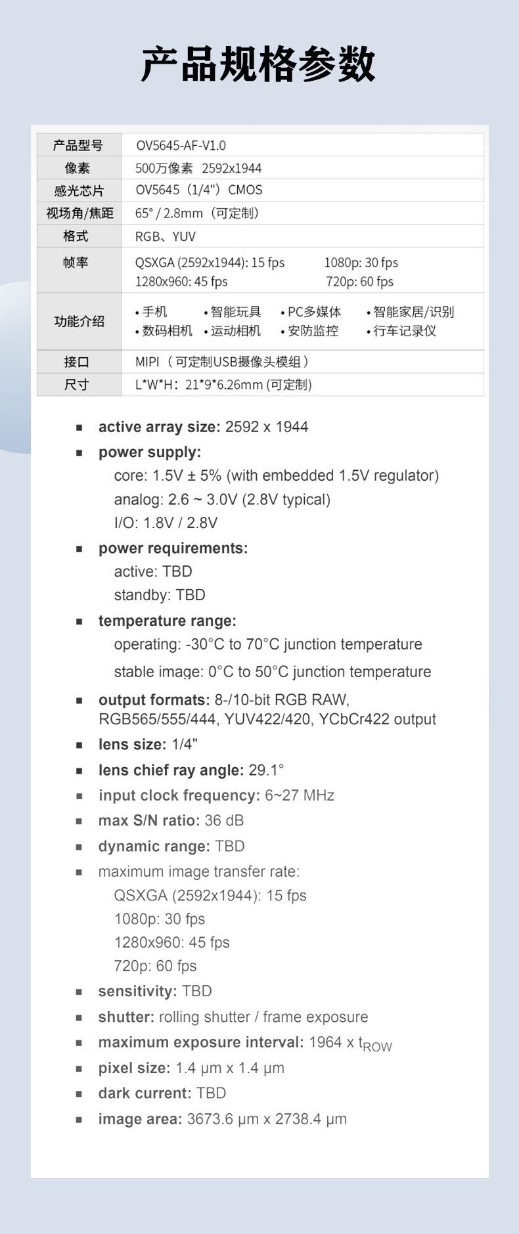
Task: Click the "active array size:" label
Action: [159, 427]
